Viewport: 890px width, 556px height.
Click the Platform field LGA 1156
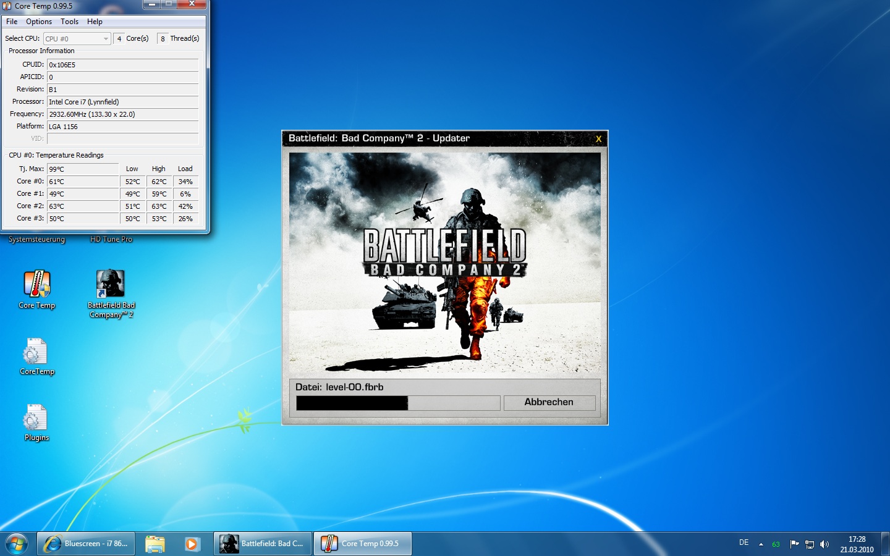(x=122, y=127)
